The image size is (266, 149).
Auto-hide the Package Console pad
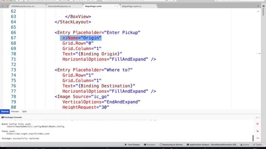tap(256, 118)
